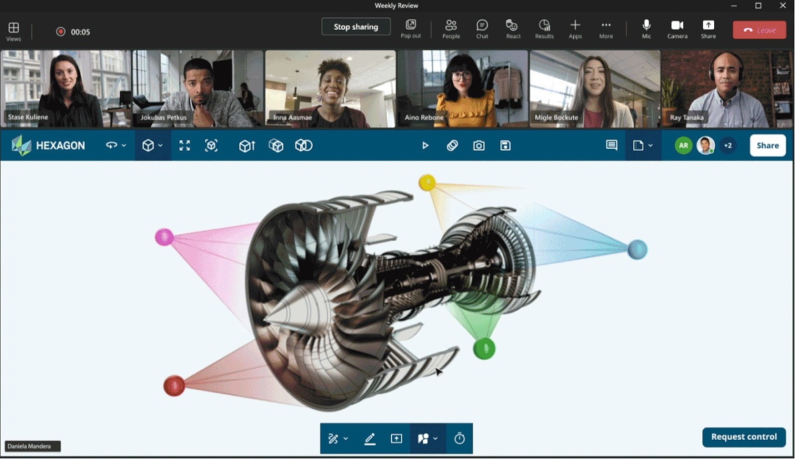Mute the microphone

pos(646,29)
